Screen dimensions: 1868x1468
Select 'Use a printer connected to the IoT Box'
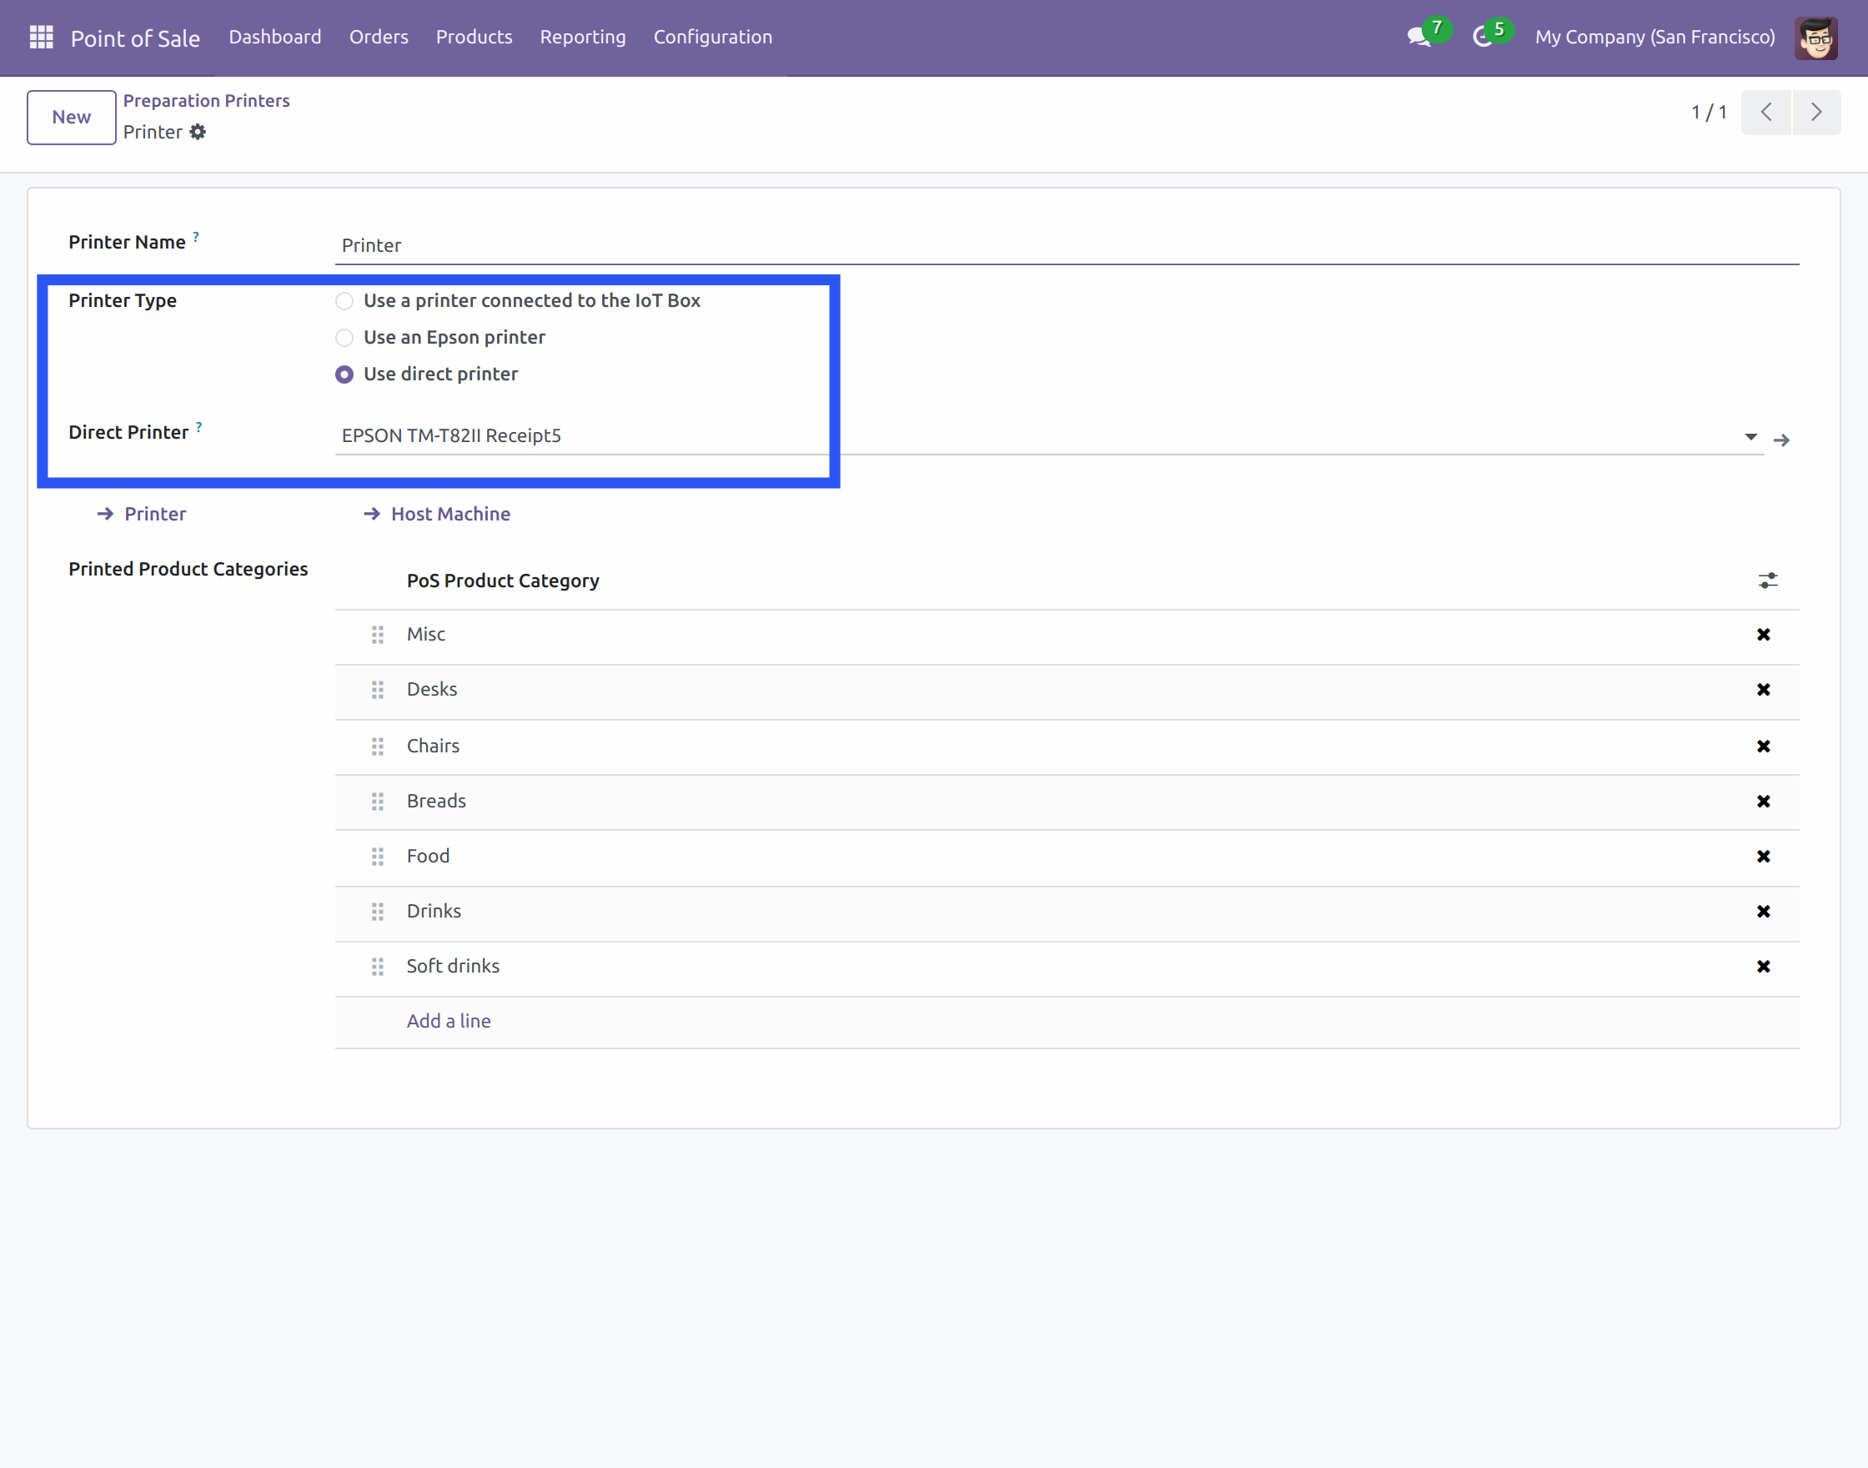[x=344, y=301]
